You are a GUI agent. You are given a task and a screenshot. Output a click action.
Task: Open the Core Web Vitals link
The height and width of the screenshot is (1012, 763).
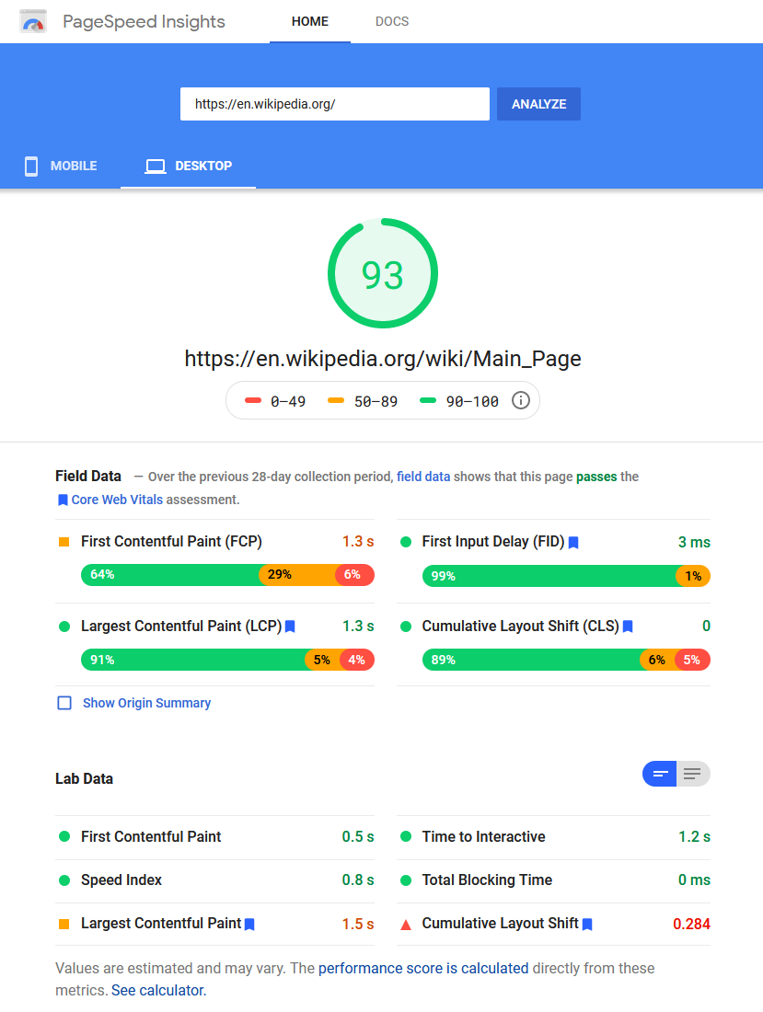click(x=117, y=500)
